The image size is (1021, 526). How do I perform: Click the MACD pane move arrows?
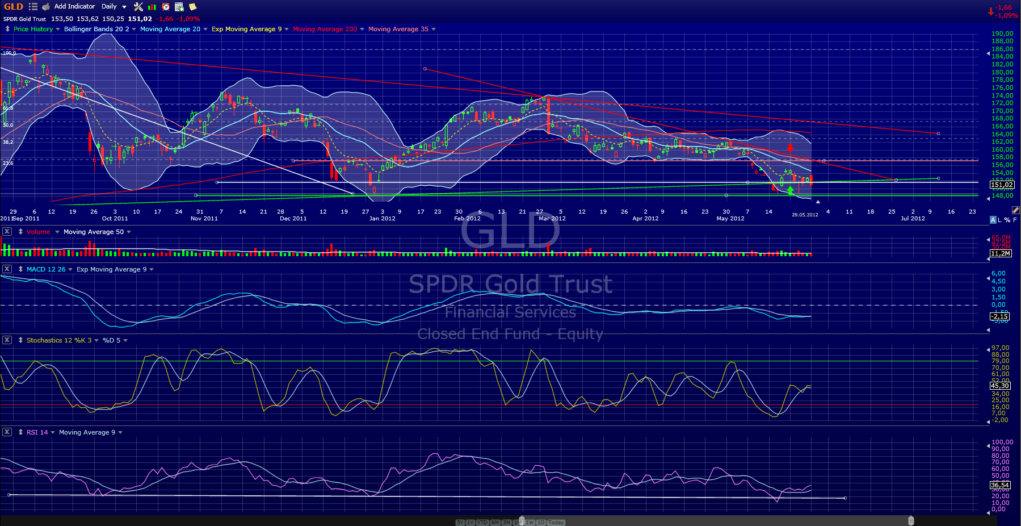click(x=20, y=269)
